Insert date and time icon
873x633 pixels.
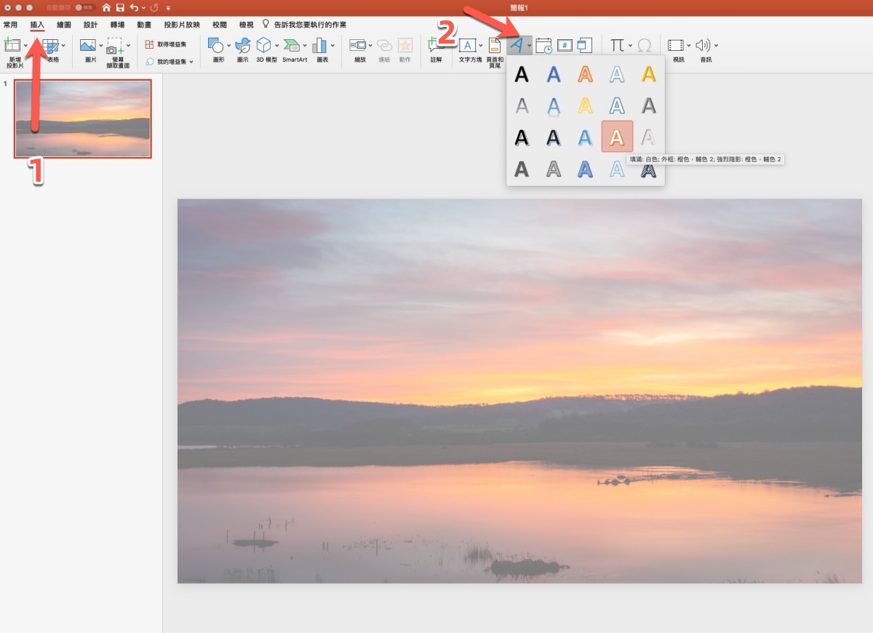pos(543,46)
